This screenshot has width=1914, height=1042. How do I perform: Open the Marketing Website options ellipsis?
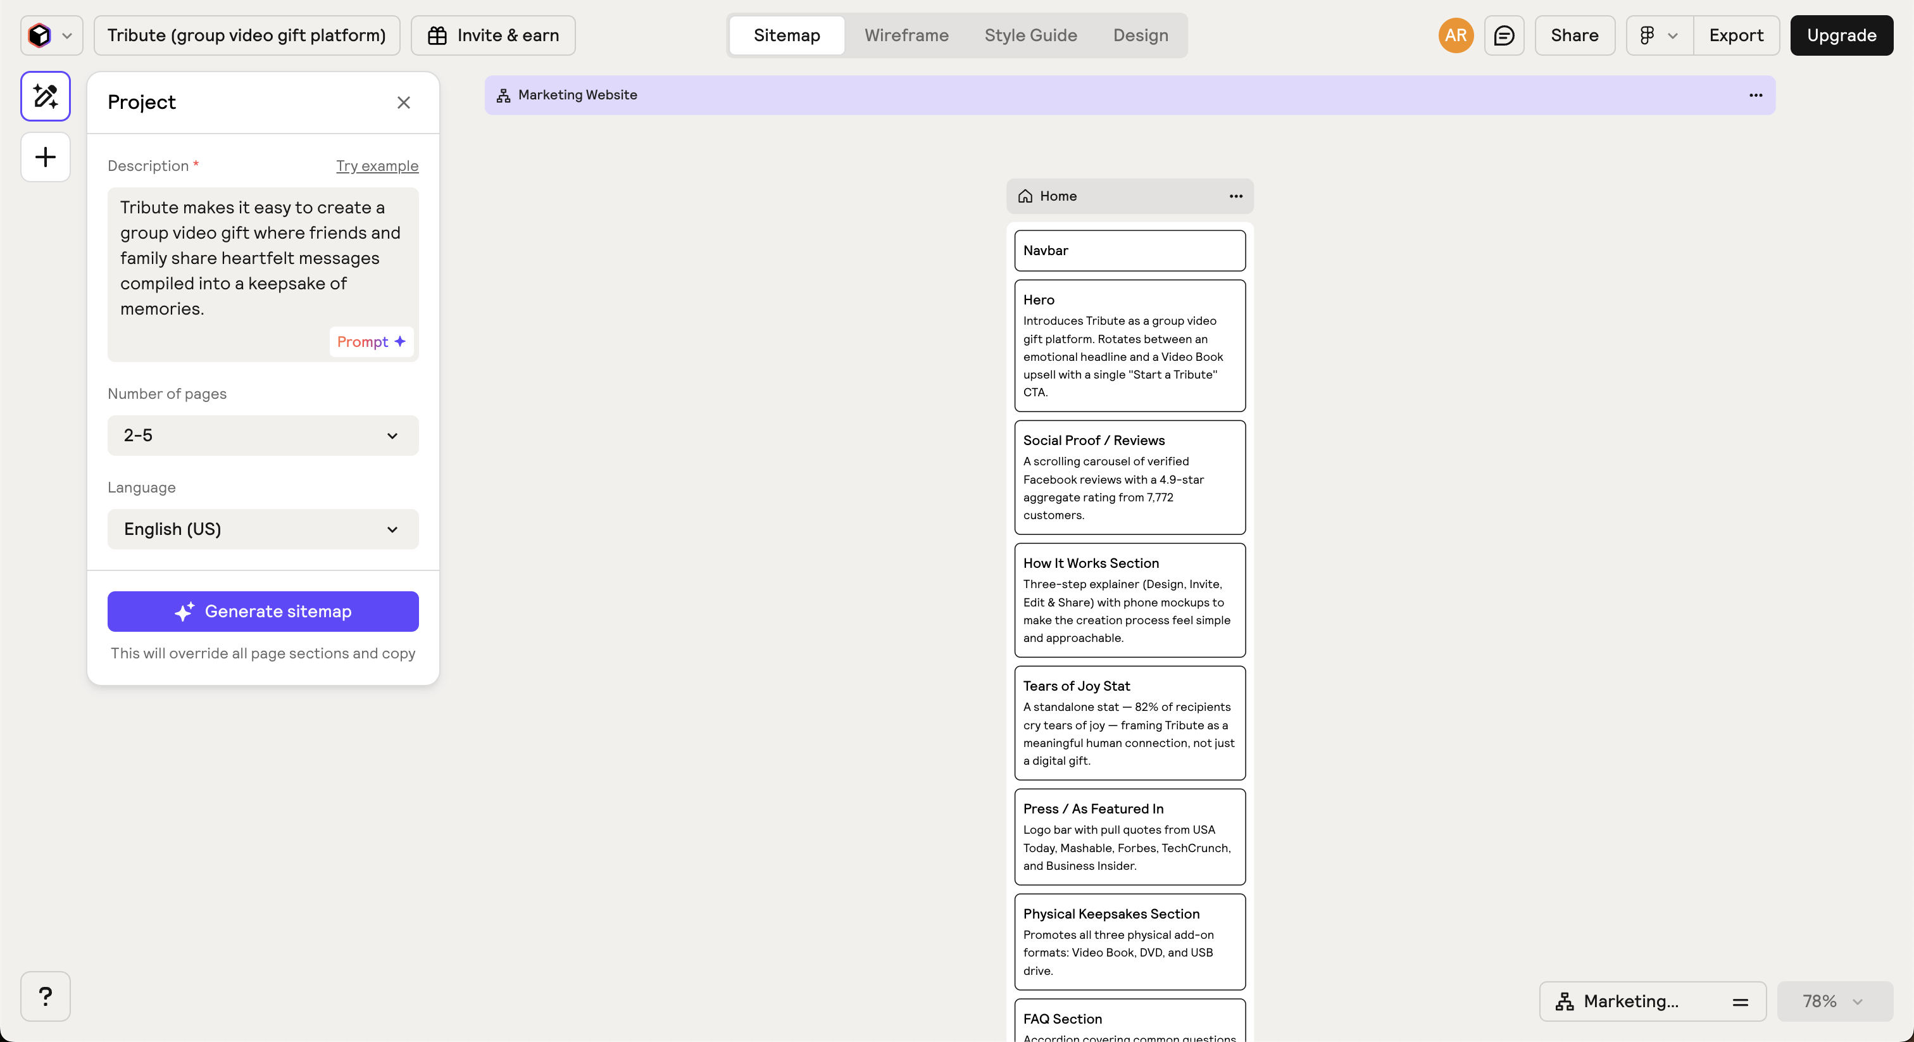1756,95
